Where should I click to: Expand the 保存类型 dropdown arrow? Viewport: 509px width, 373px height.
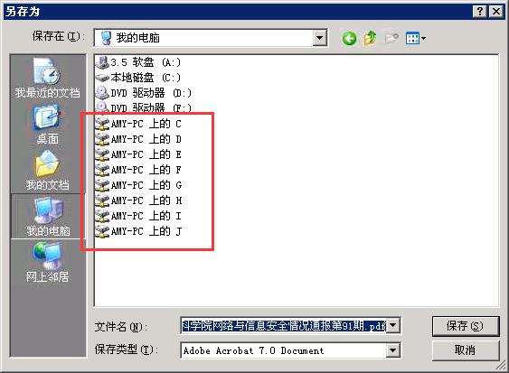(x=392, y=350)
